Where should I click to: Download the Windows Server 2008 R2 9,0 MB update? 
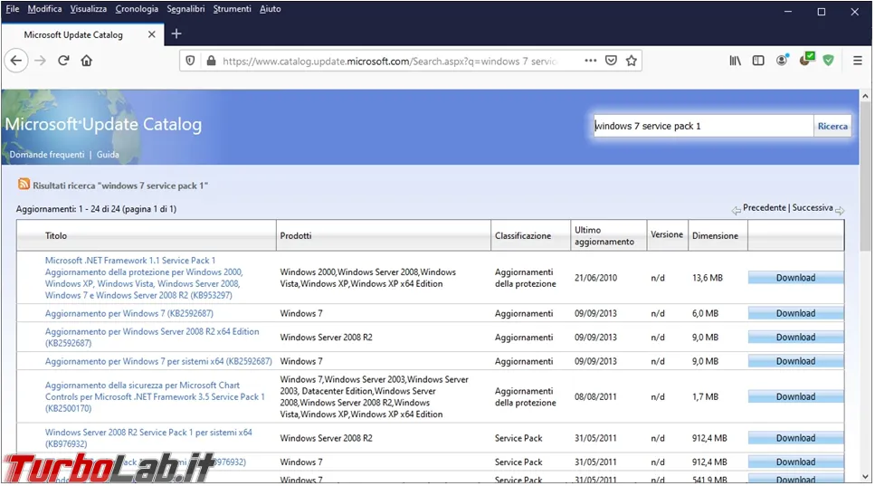point(795,338)
